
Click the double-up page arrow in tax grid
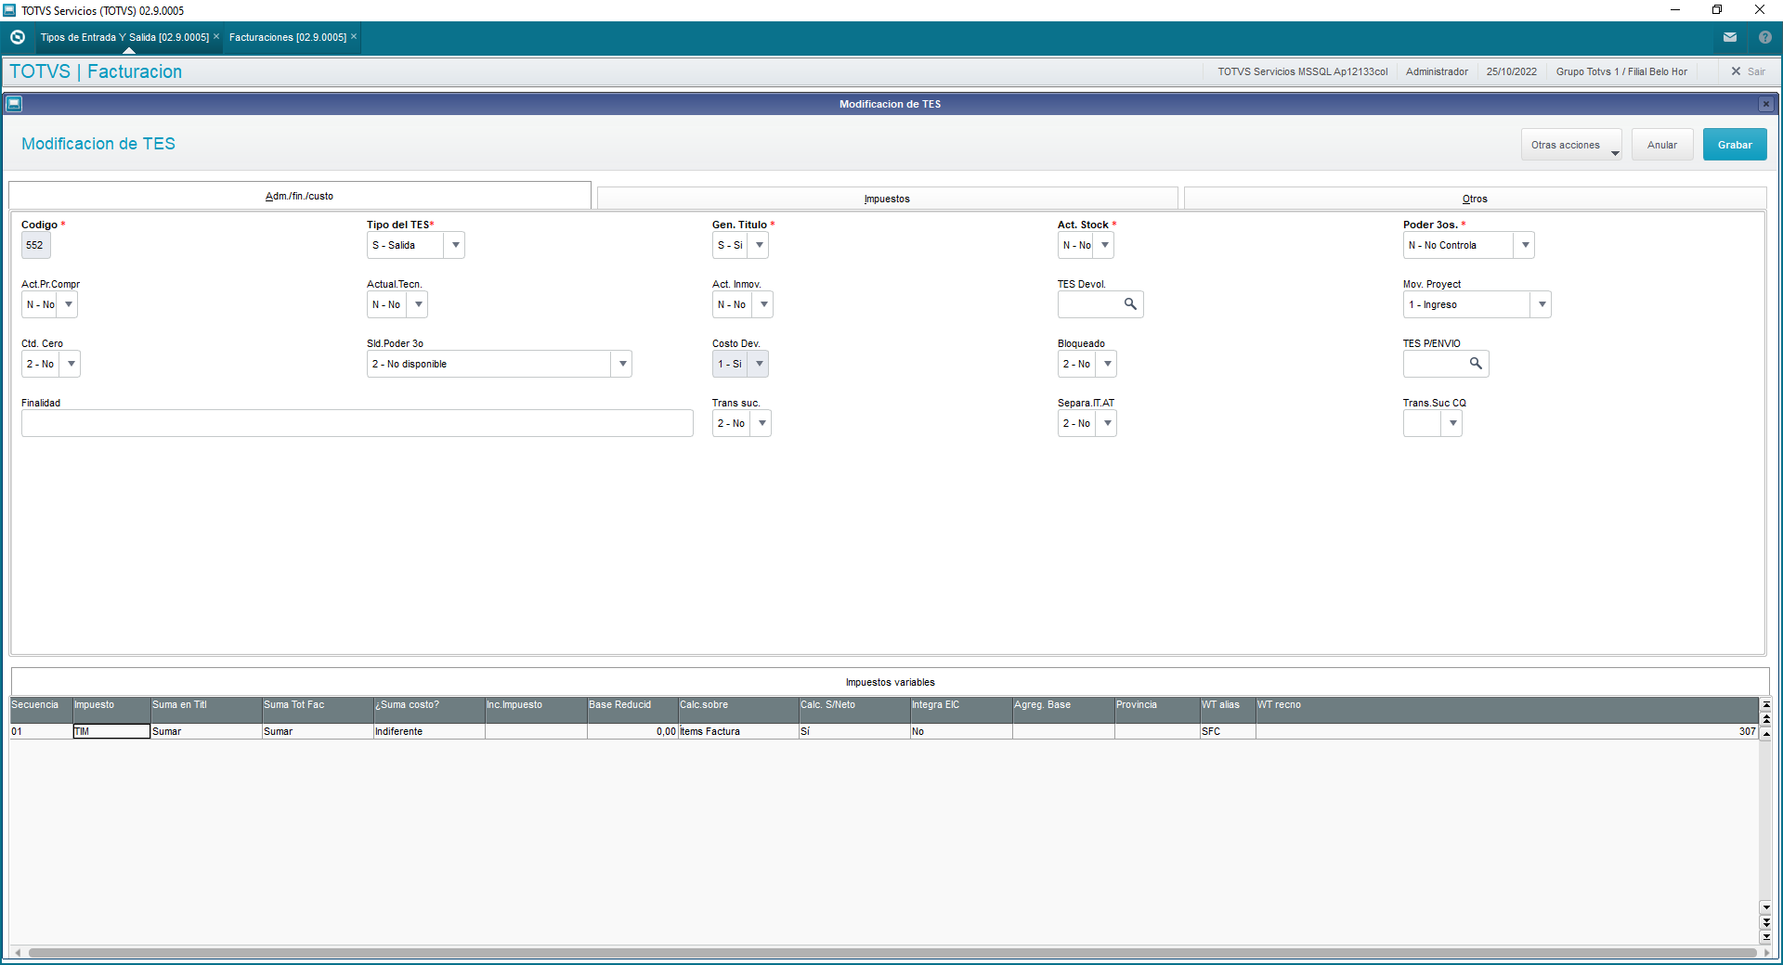point(1766,719)
